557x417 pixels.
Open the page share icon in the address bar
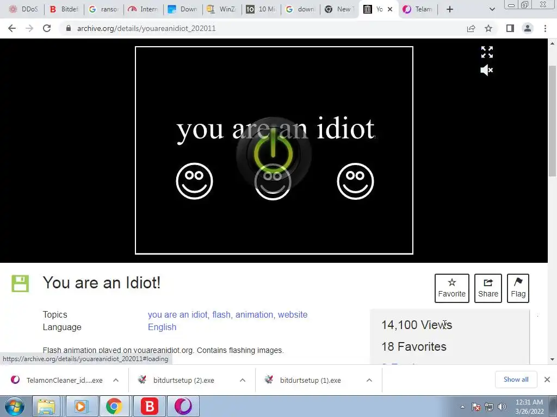pyautogui.click(x=471, y=28)
